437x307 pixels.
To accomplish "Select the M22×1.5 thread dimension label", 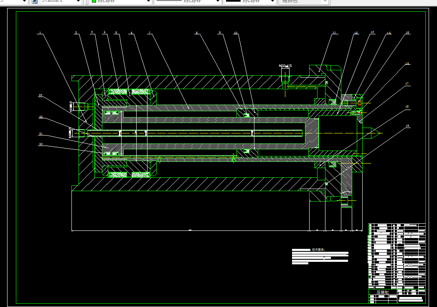I will [285, 66].
